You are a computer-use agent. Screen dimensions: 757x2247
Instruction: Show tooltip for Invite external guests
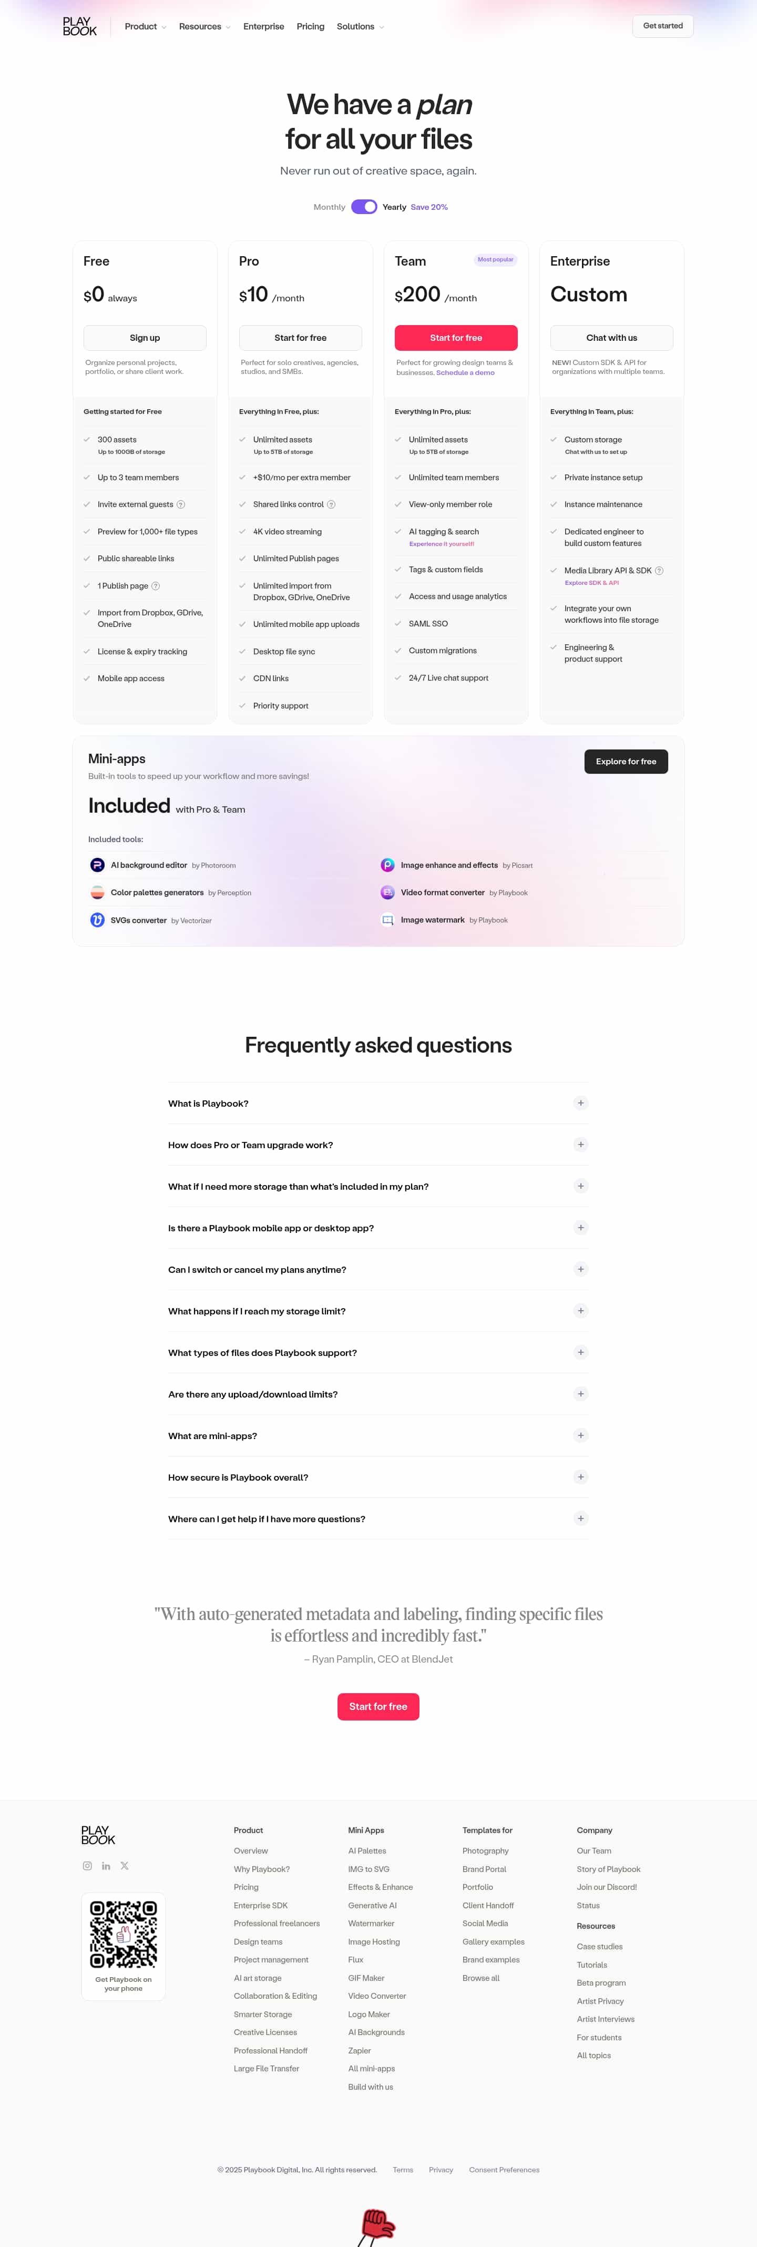coord(180,504)
